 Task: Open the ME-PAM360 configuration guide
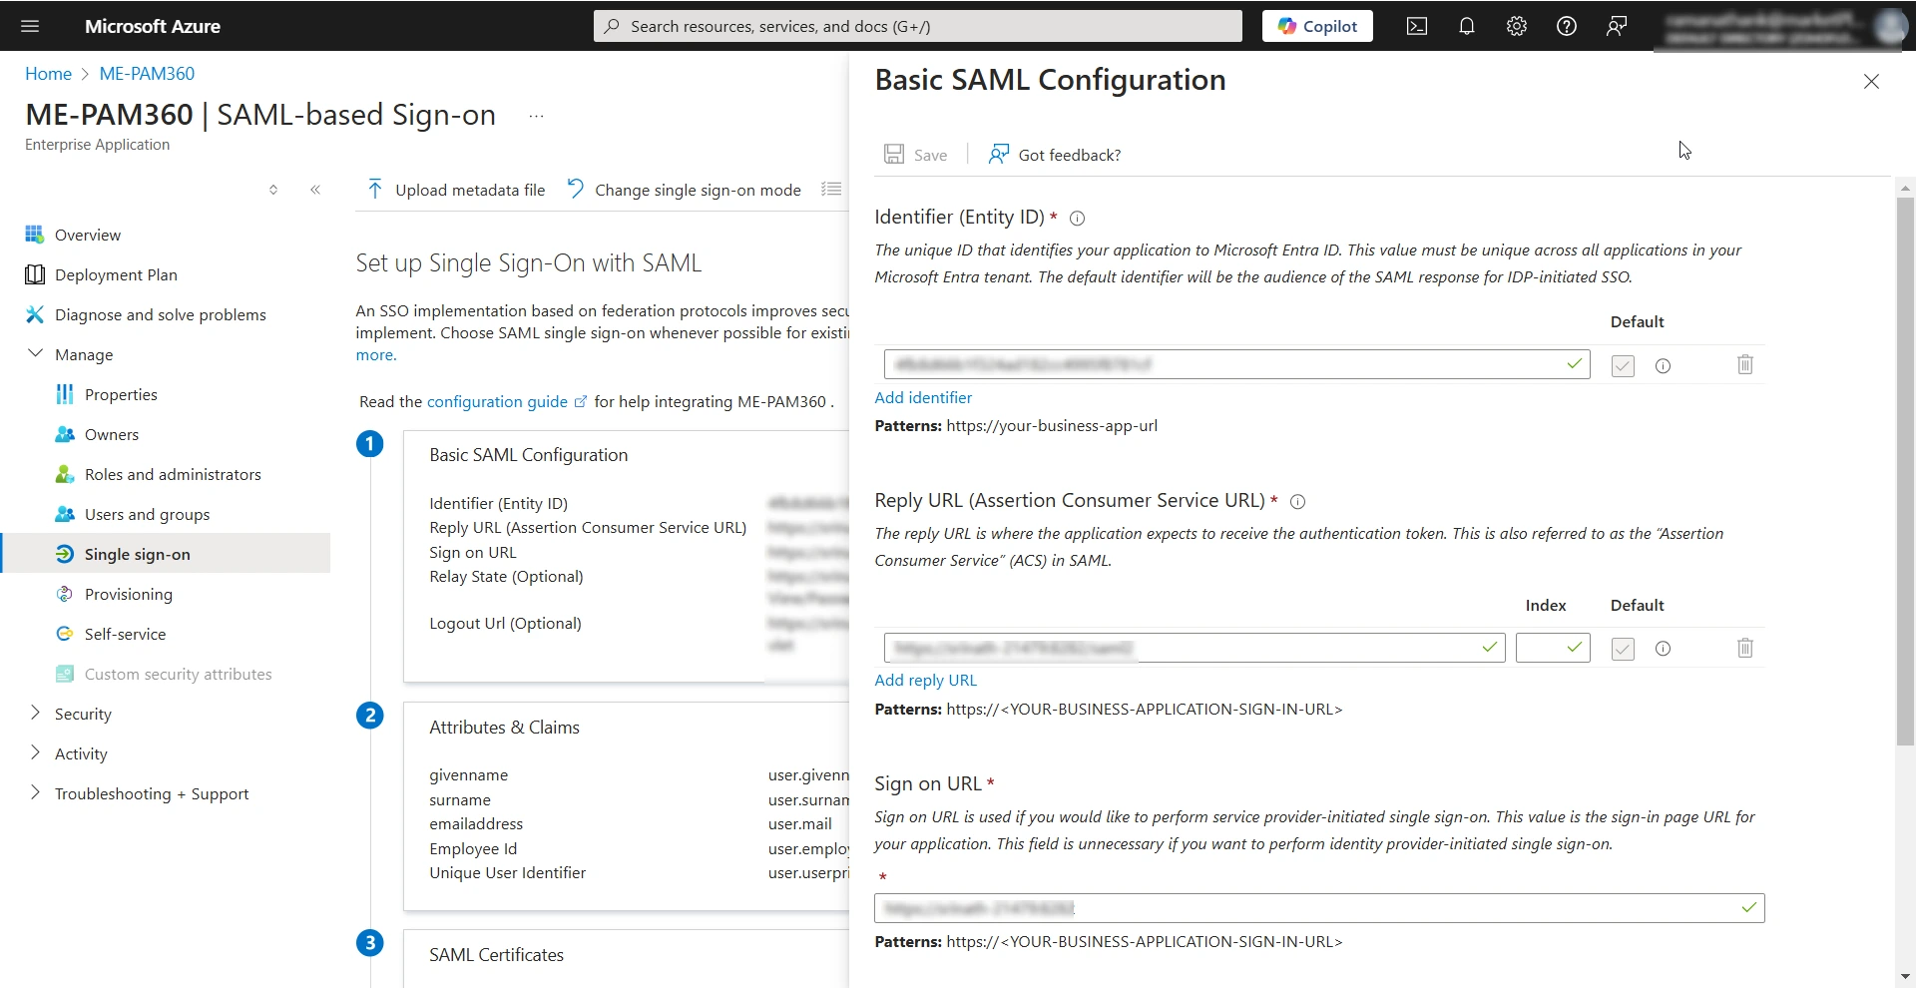(500, 401)
